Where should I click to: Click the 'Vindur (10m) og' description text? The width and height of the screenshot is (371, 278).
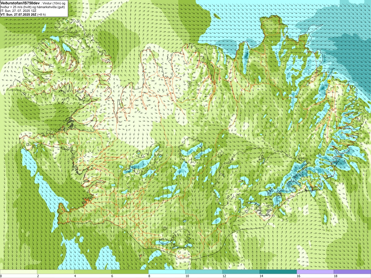click(54, 3)
